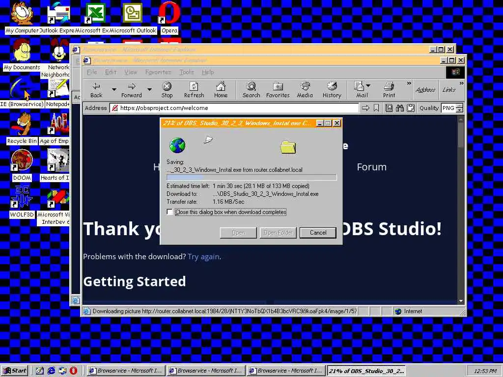Open the Forum link on the page
Image resolution: width=503 pixels, height=377 pixels.
[371, 167]
